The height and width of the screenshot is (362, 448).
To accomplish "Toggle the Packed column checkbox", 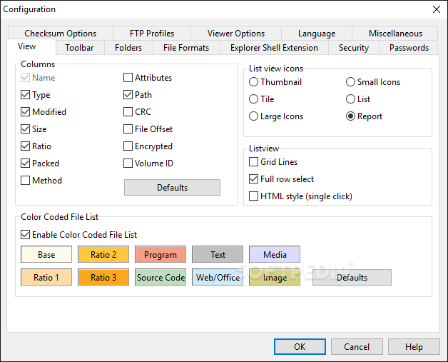I will point(25,164).
